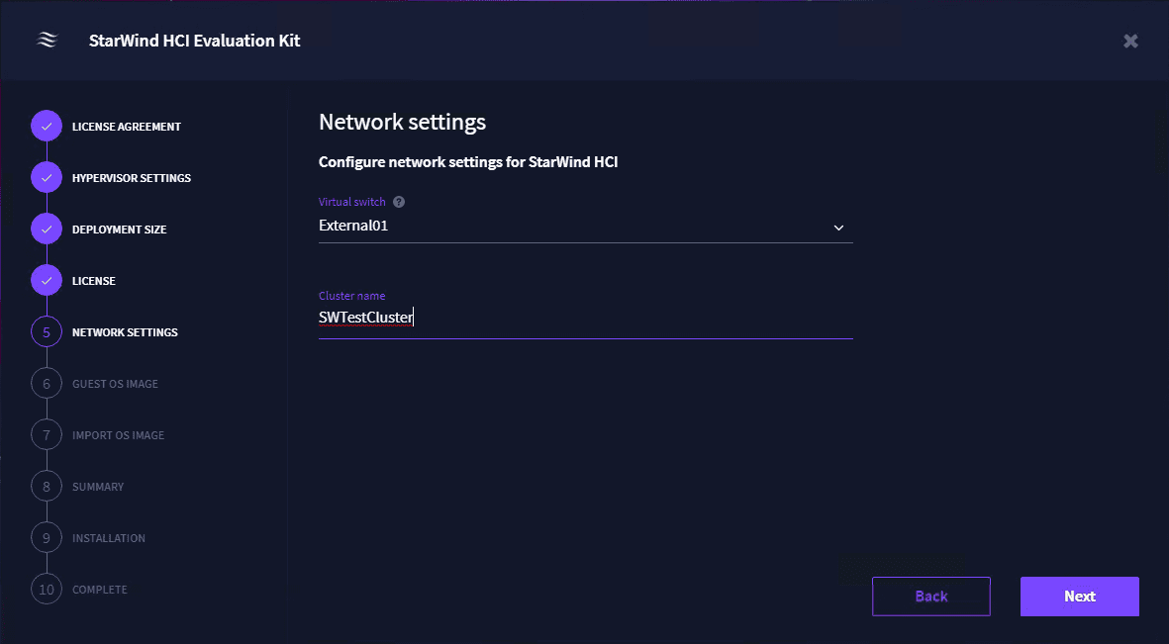The image size is (1169, 644).
Task: Close the StarWind HCI Evaluation Kit wizard
Action: click(1130, 41)
